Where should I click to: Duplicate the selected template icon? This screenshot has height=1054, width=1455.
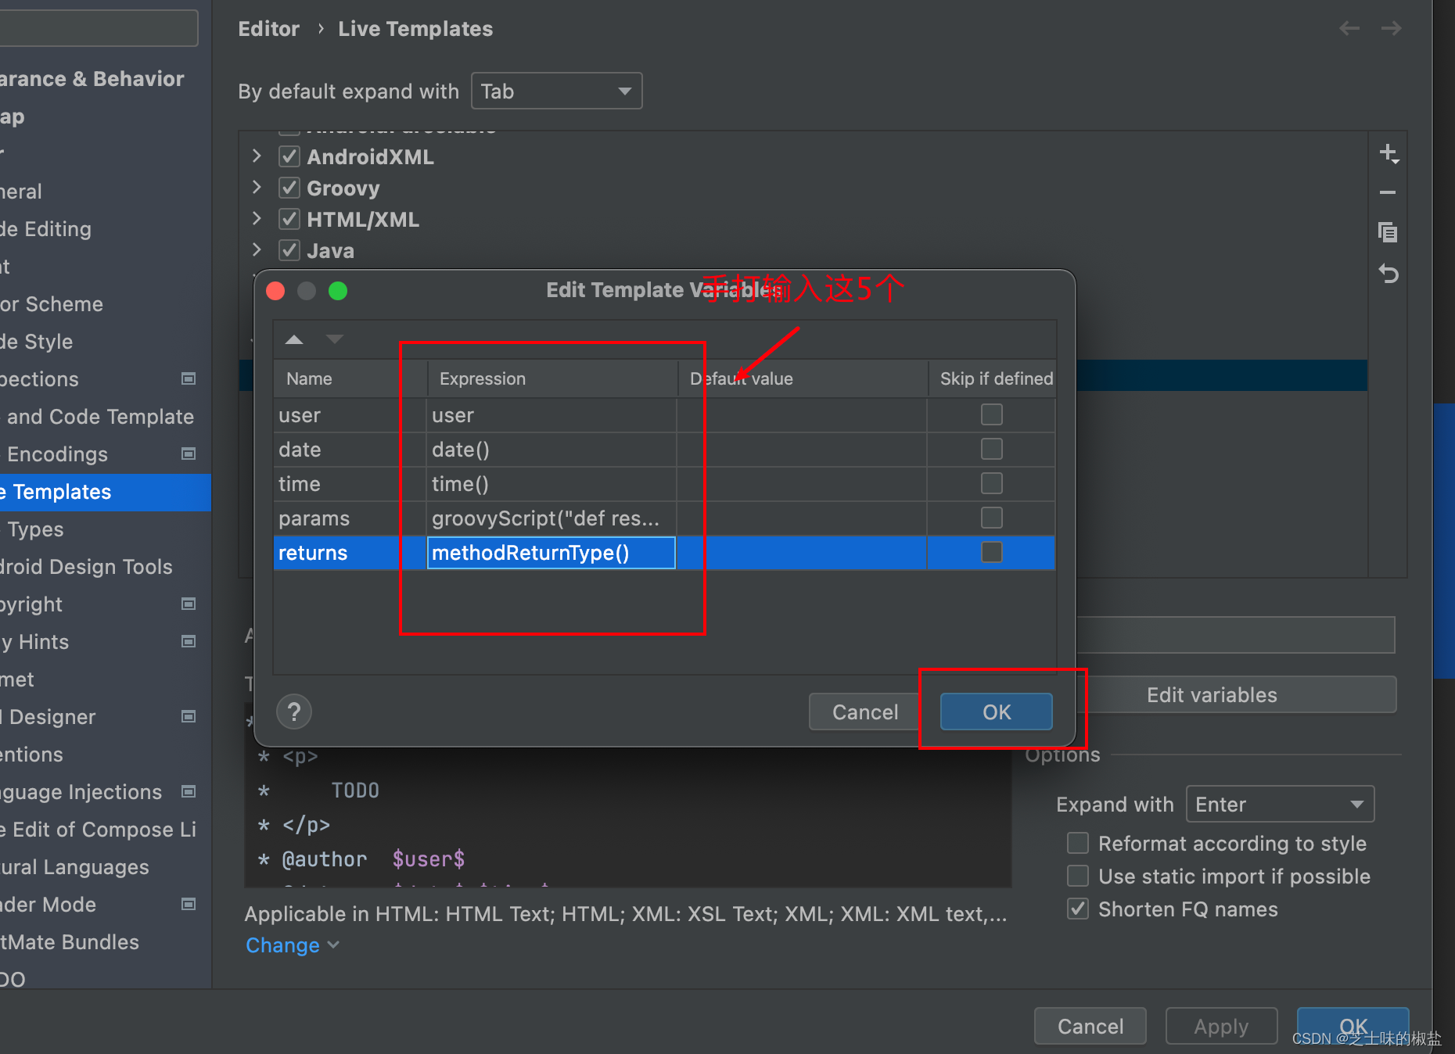(1388, 232)
